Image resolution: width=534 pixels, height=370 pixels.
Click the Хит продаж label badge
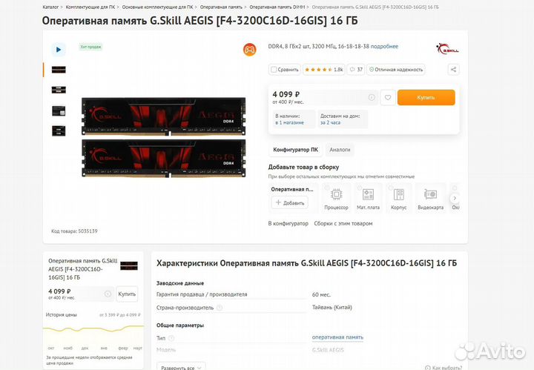(90, 47)
